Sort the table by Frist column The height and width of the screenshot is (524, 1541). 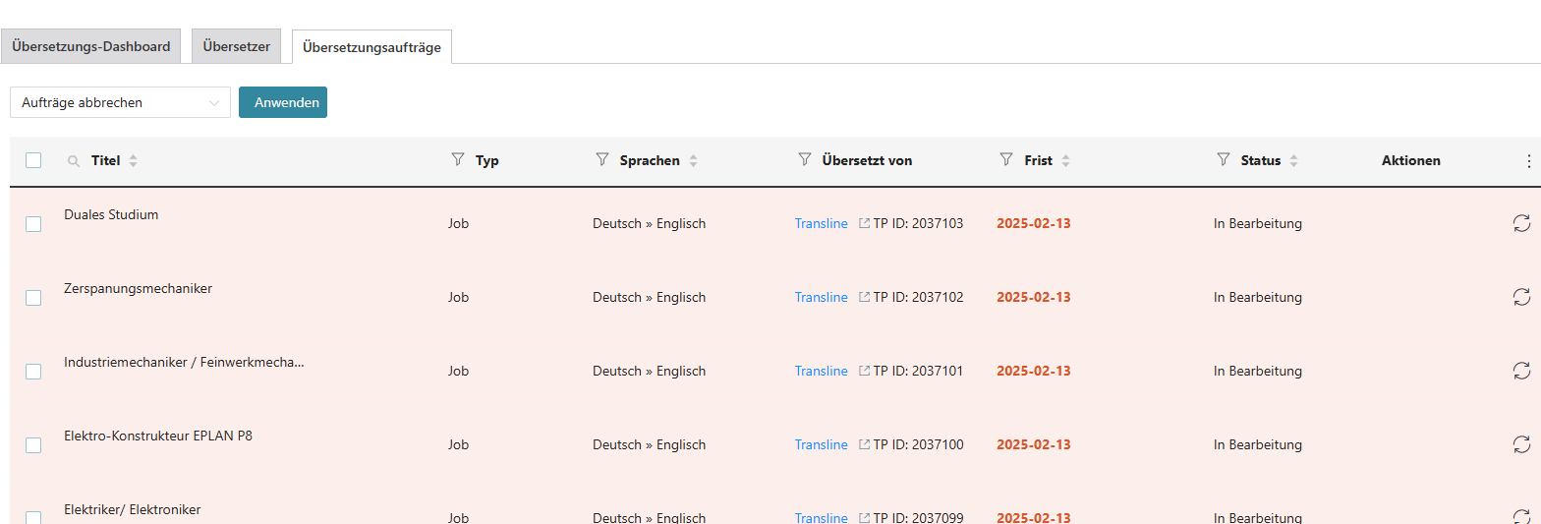click(x=1066, y=160)
